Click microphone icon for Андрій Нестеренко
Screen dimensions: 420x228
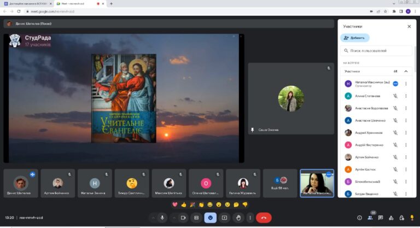395,145
